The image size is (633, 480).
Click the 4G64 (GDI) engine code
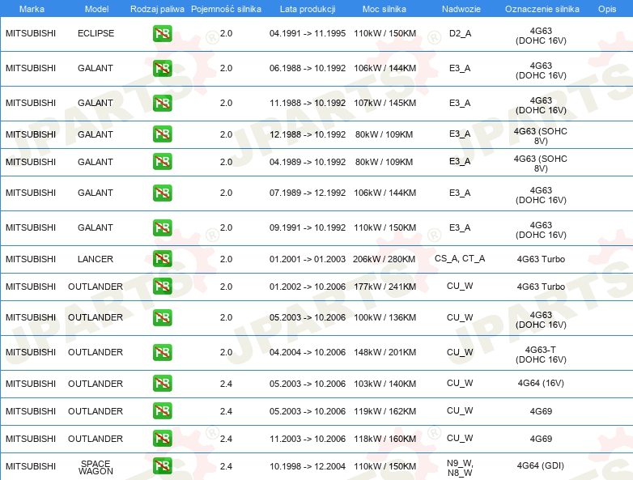click(x=541, y=465)
